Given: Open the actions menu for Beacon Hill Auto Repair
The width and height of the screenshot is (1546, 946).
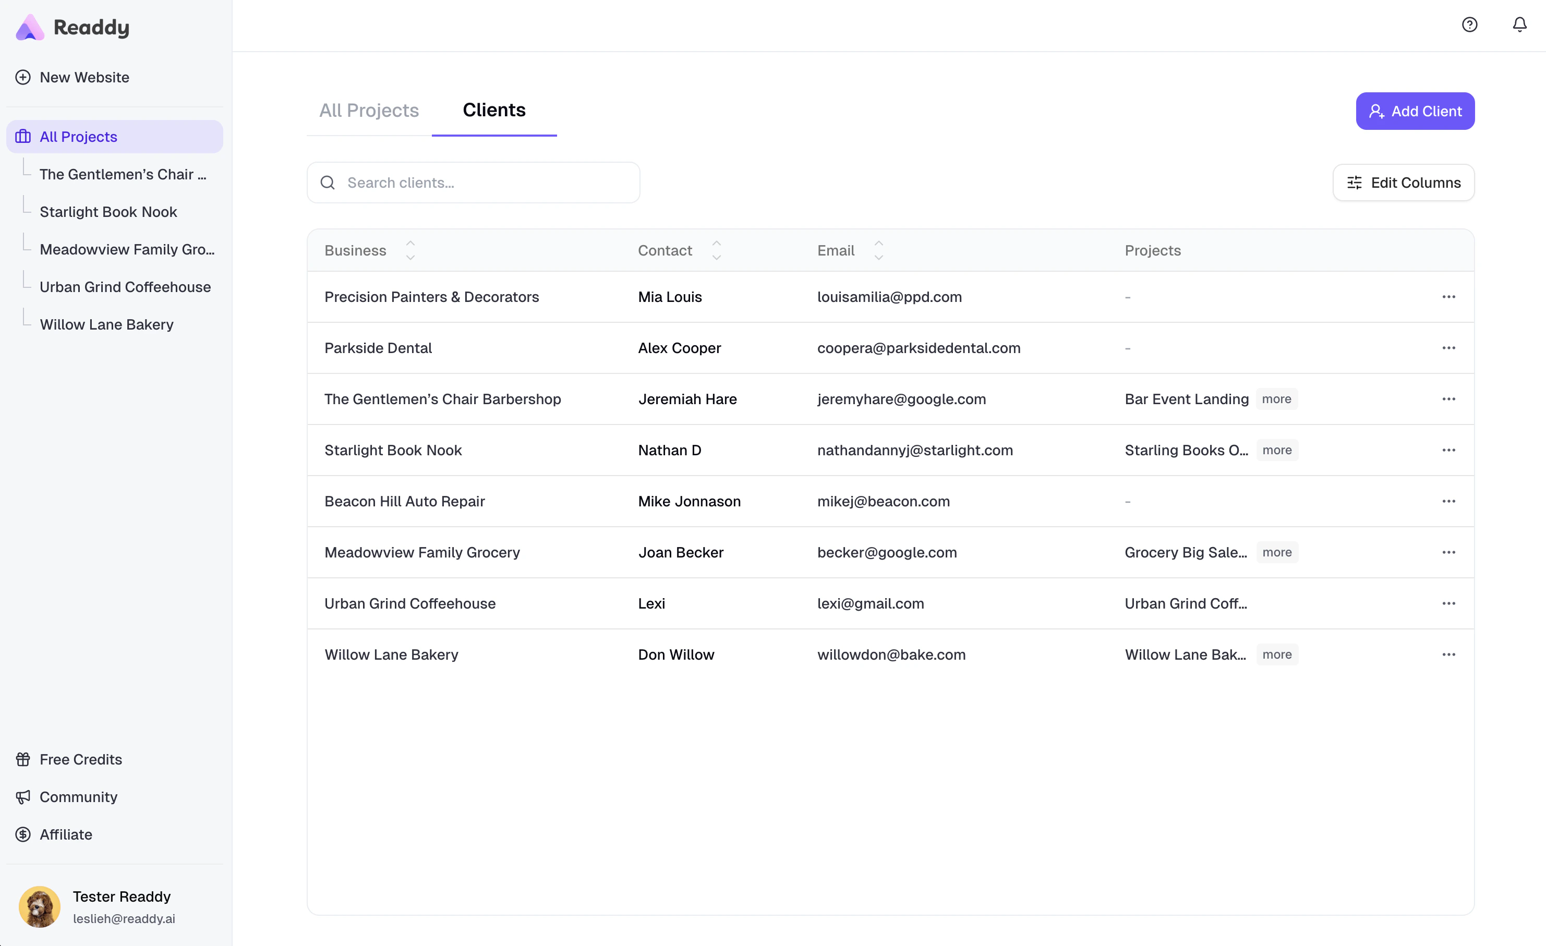Looking at the screenshot, I should (1449, 501).
